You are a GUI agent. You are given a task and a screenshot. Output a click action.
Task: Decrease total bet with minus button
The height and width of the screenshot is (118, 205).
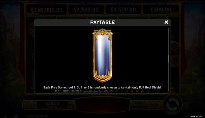[x=35, y=105]
